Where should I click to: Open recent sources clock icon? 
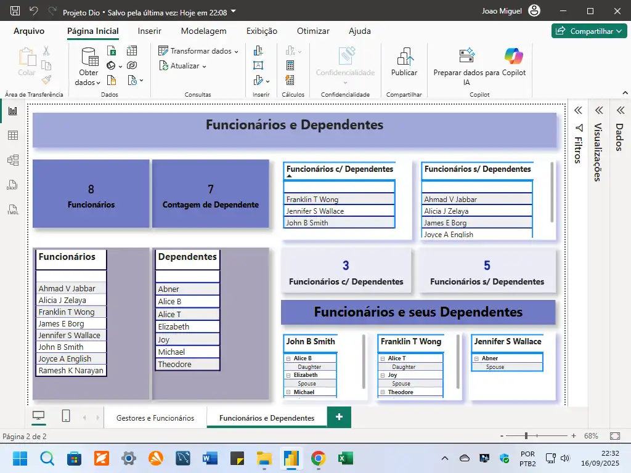click(x=132, y=81)
